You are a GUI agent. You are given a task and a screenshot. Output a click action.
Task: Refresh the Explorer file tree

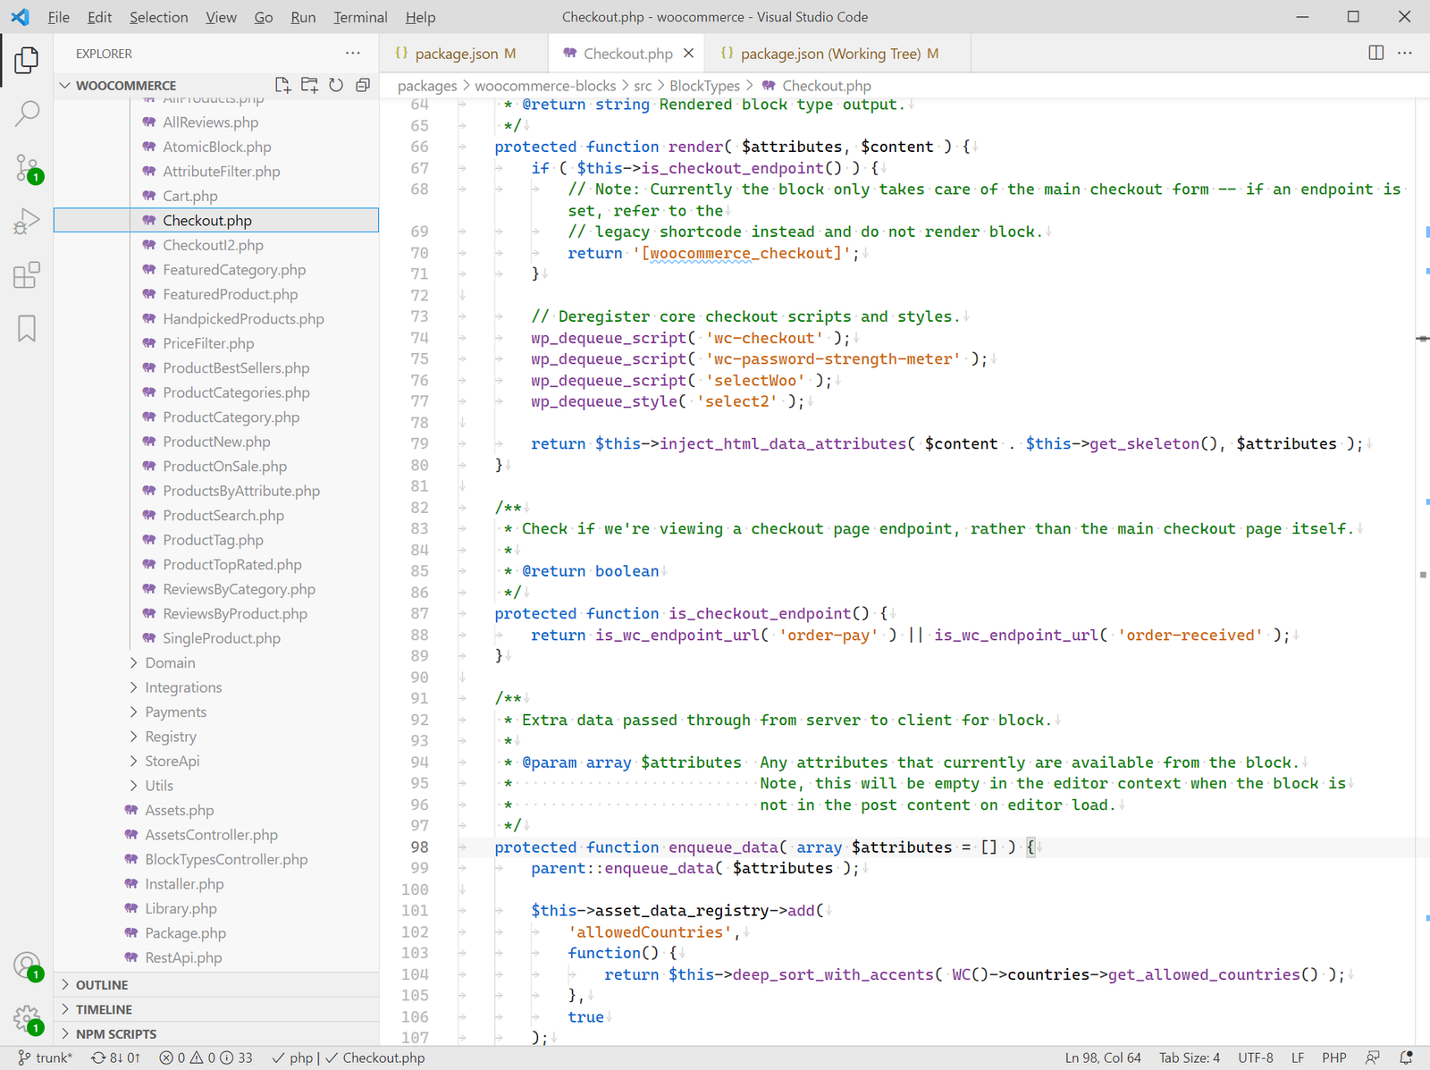336,85
